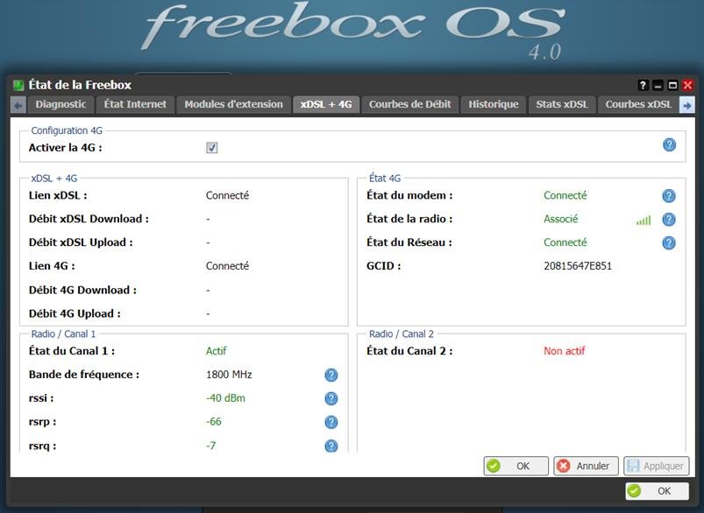704x513 pixels.
Task: Close the État de la Freebox window
Action: 687,85
